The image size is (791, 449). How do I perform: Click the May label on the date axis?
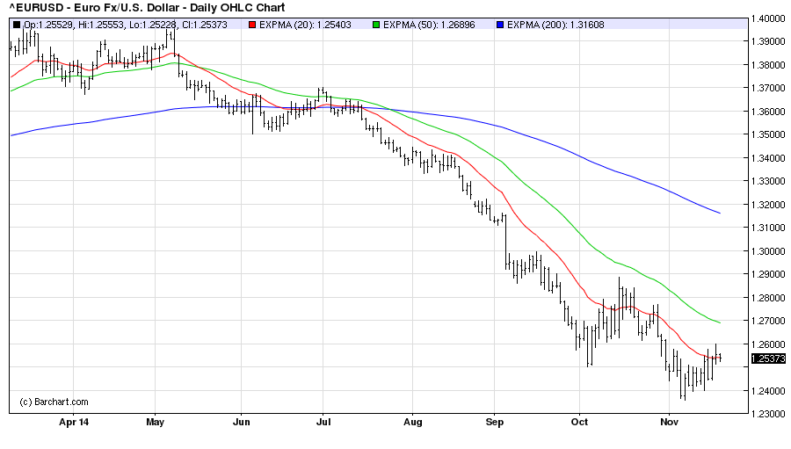[155, 422]
